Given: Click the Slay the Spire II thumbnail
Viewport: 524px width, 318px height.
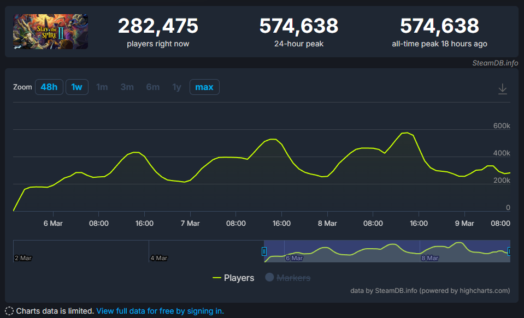Looking at the screenshot, I should coord(51,32).
